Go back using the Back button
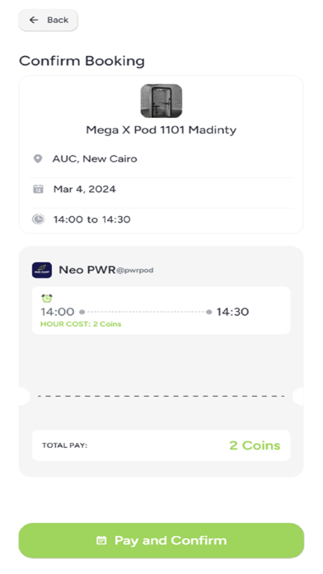The image size is (323, 574). click(x=48, y=20)
